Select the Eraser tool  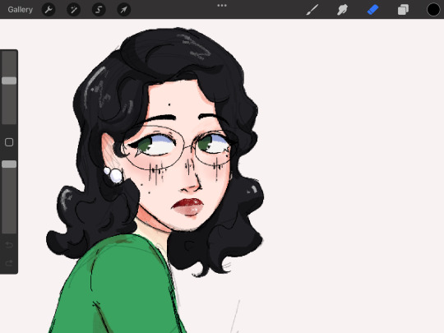coord(372,10)
